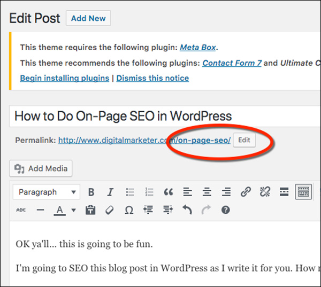Apply the text color A swatch
Image resolution: width=321 pixels, height=287 pixels.
tap(60, 210)
